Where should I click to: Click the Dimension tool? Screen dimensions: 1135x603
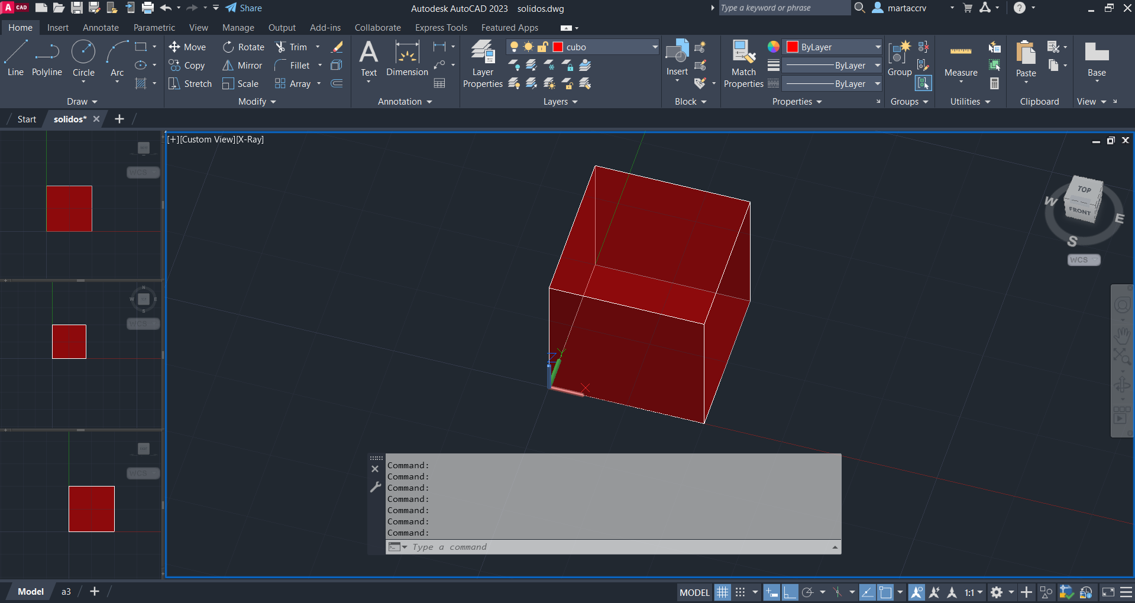(x=407, y=59)
